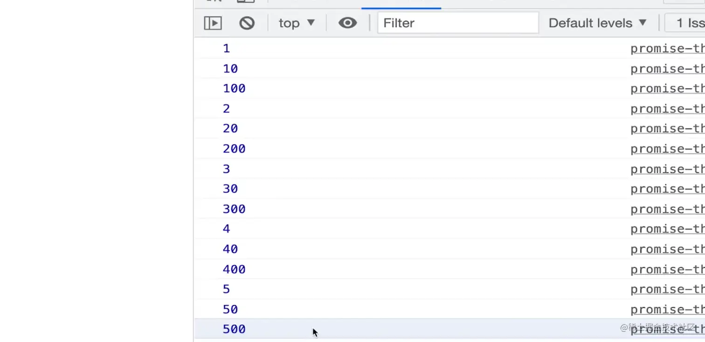The image size is (705, 342).
Task: Open the source link for log 30
Action: click(668, 189)
